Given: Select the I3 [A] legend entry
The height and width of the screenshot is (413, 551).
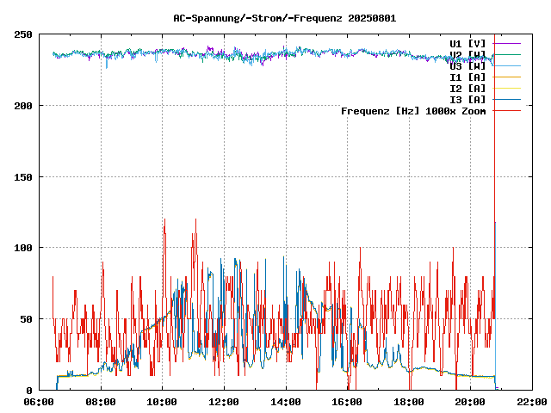Looking at the screenshot, I should pyautogui.click(x=467, y=99).
